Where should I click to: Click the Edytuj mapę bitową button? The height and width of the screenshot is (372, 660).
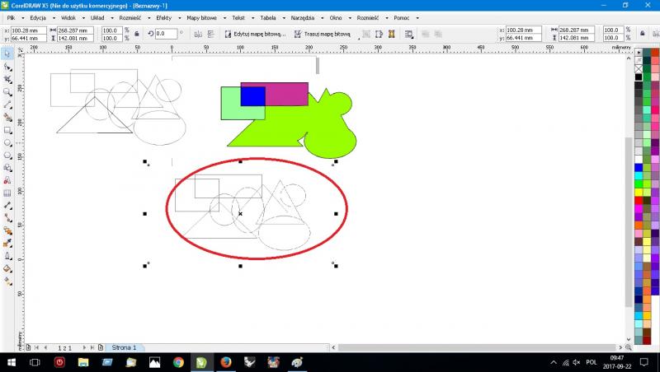click(x=254, y=35)
